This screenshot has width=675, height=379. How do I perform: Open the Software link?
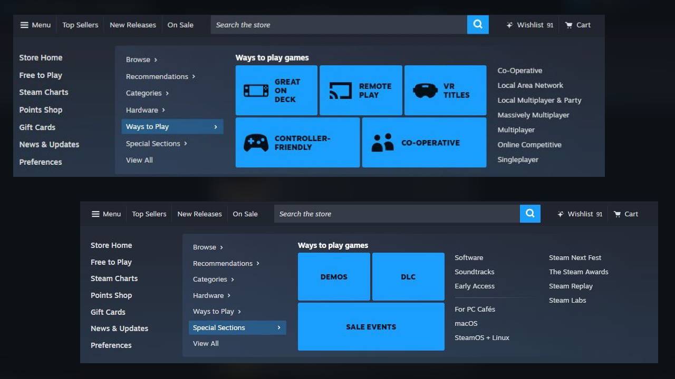point(469,257)
